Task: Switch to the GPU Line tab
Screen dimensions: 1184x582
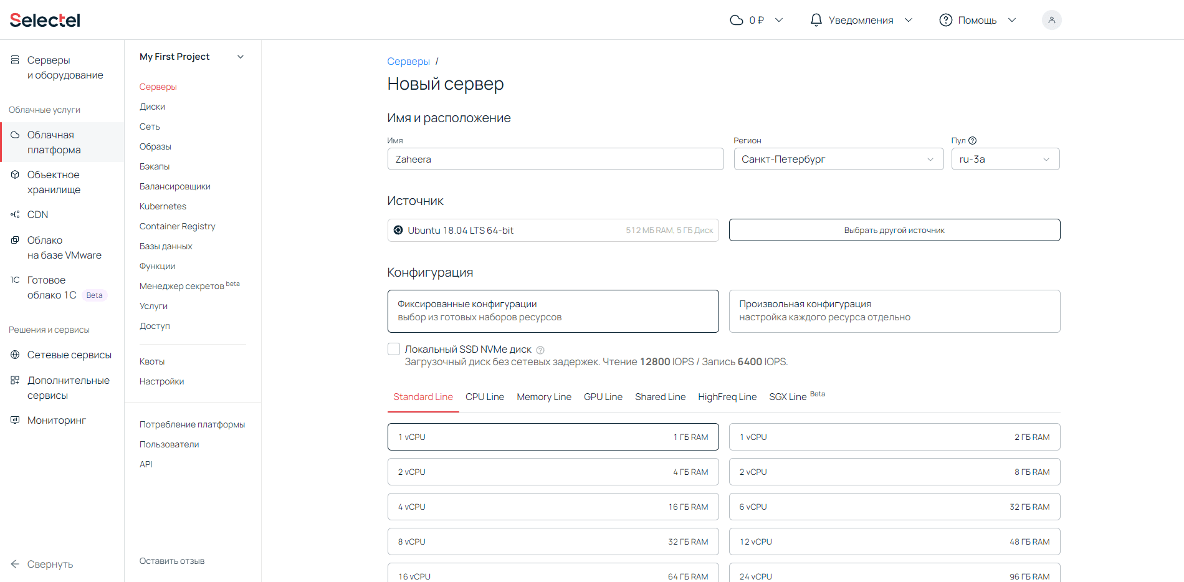Action: [x=603, y=397]
